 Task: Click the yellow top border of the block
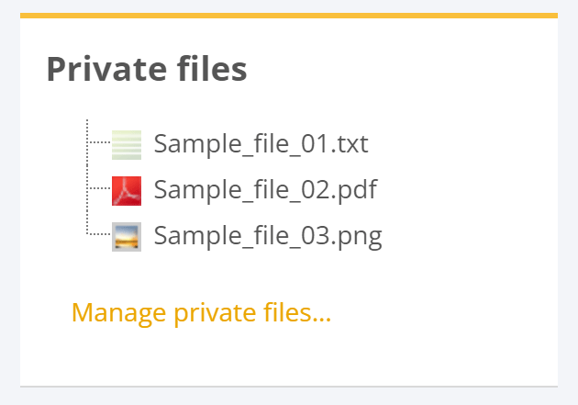[288, 16]
